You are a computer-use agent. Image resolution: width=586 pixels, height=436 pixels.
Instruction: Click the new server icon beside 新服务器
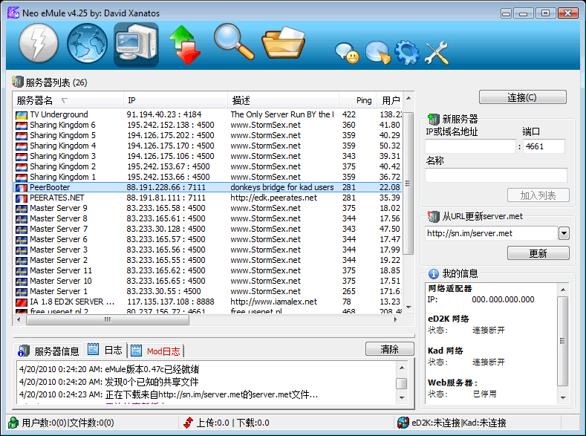[434, 119]
